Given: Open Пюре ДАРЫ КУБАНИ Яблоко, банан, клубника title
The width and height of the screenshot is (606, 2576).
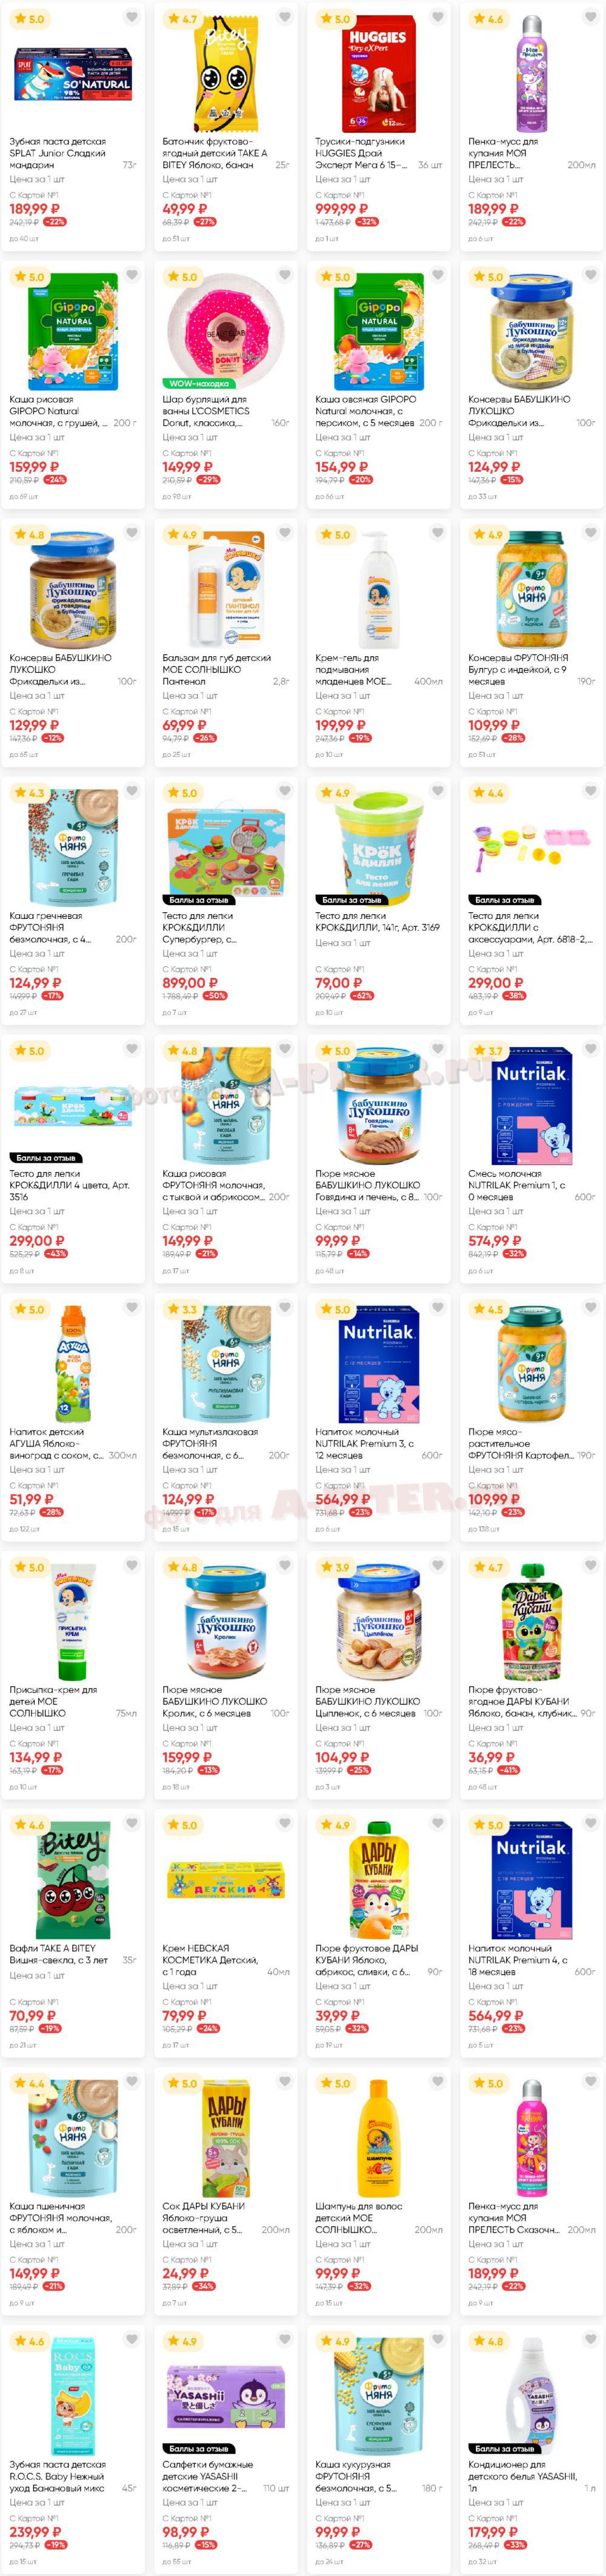Looking at the screenshot, I should tap(532, 1701).
